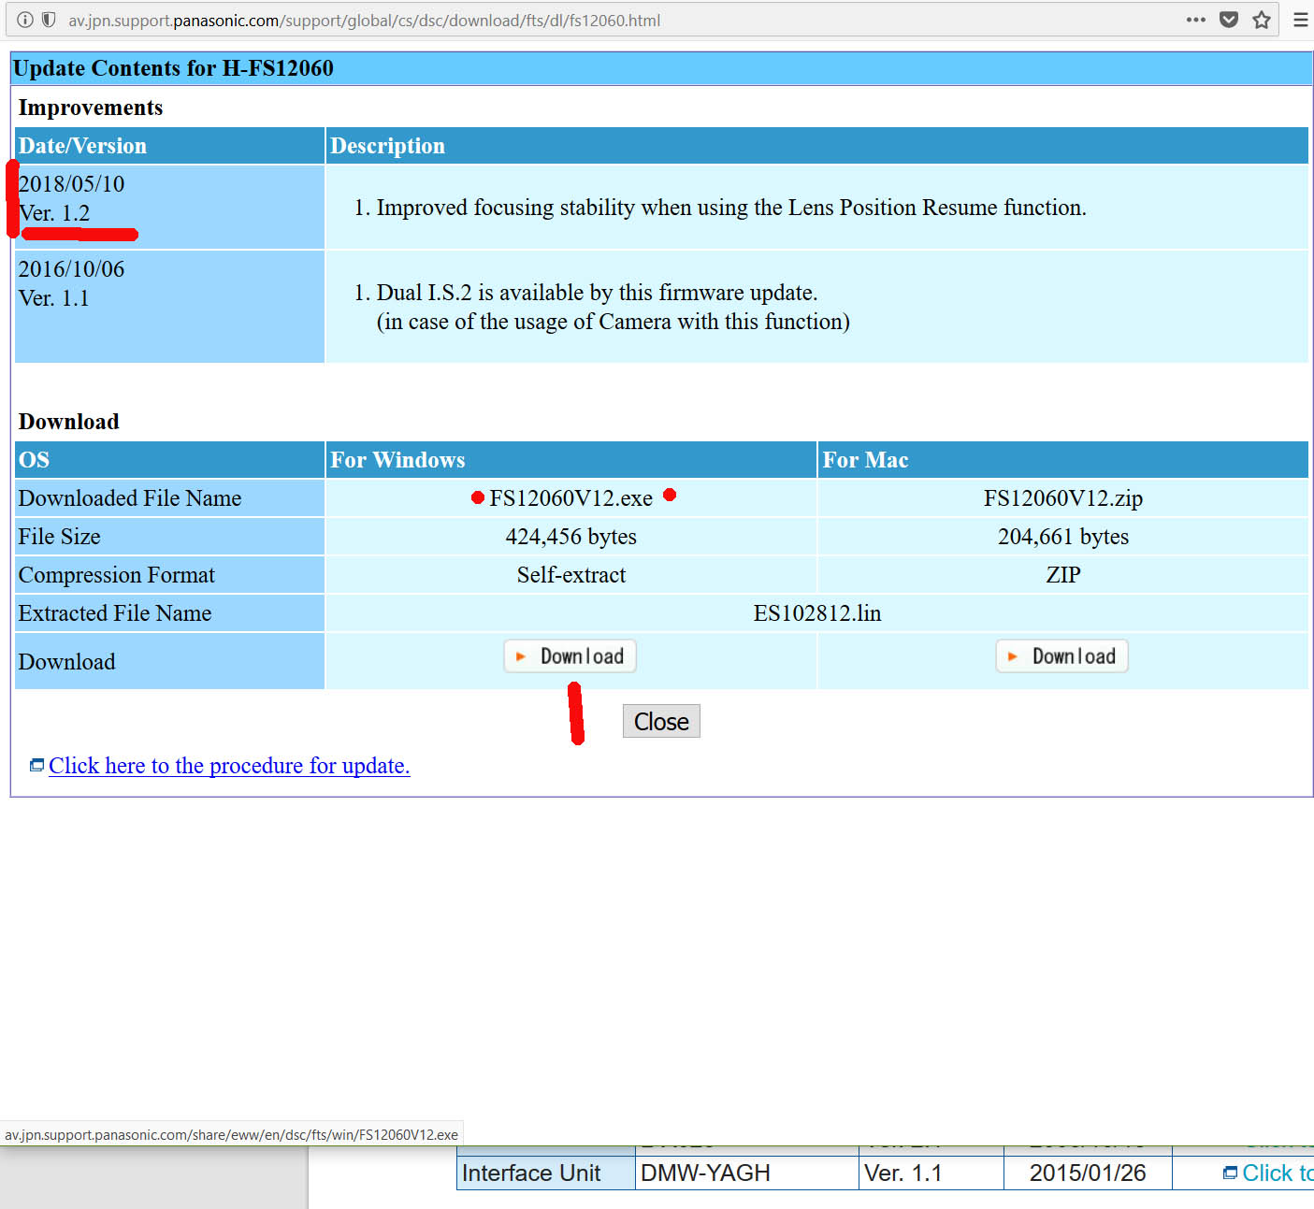Image resolution: width=1314 pixels, height=1209 pixels.
Task: Click the site information icon in address bar
Action: pyautogui.click(x=25, y=20)
